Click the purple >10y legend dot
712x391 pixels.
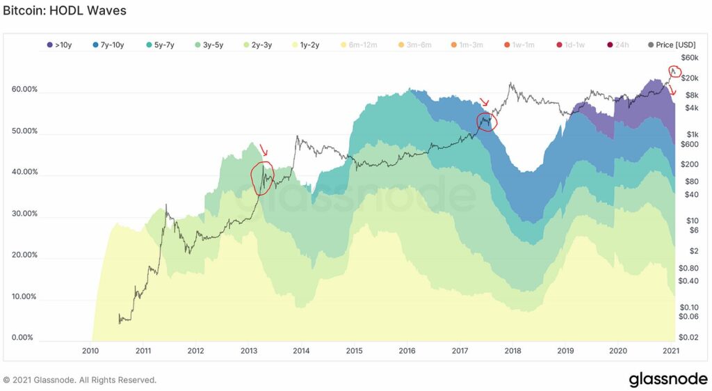(x=50, y=45)
